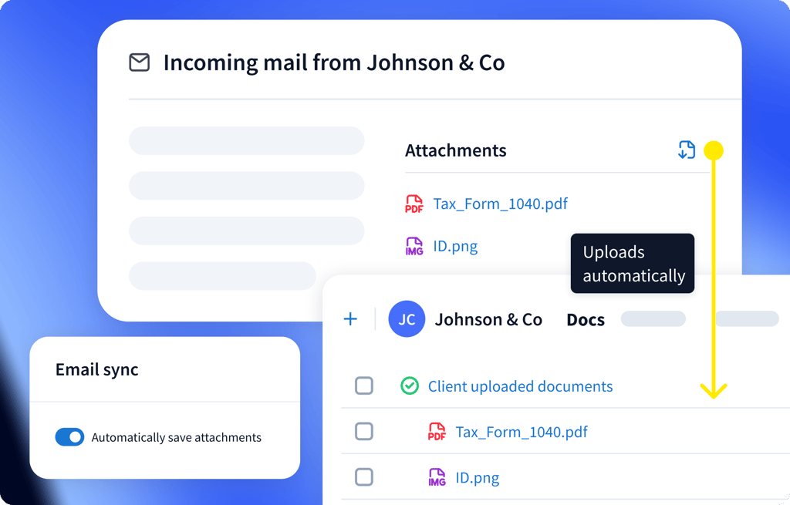This screenshot has width=790, height=505.
Task: Click IMG icon in the Docs list
Action: [437, 478]
